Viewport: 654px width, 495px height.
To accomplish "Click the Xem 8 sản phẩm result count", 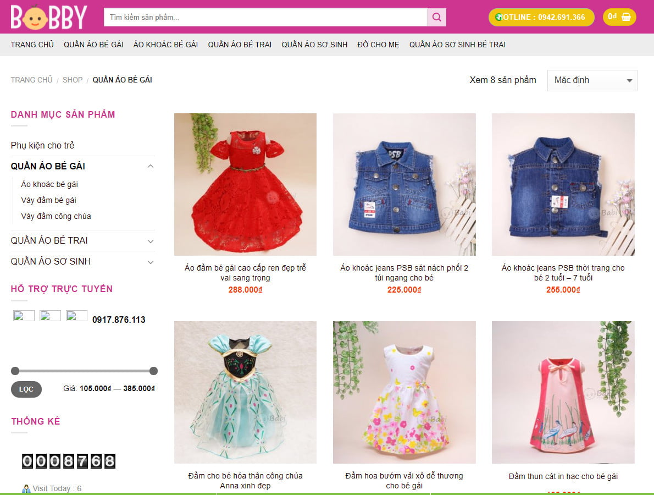I will pyautogui.click(x=503, y=80).
